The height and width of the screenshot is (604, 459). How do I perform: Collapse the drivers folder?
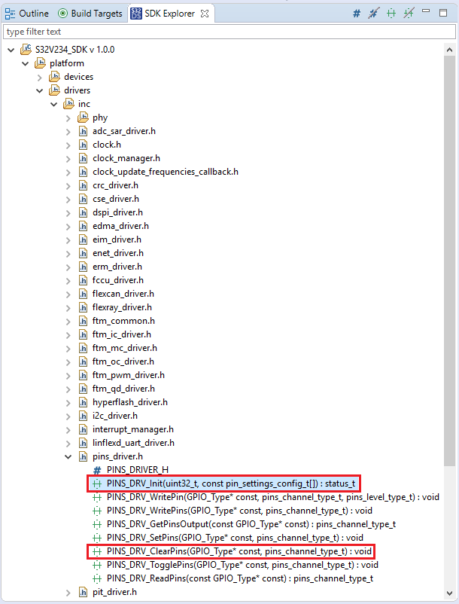pos(40,90)
